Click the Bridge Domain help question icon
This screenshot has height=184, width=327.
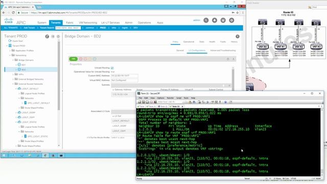pyautogui.click(x=237, y=36)
